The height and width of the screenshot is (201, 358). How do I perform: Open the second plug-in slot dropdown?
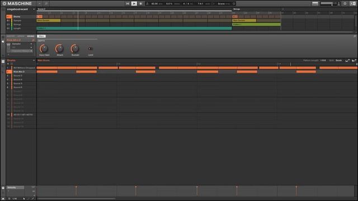click(31, 47)
